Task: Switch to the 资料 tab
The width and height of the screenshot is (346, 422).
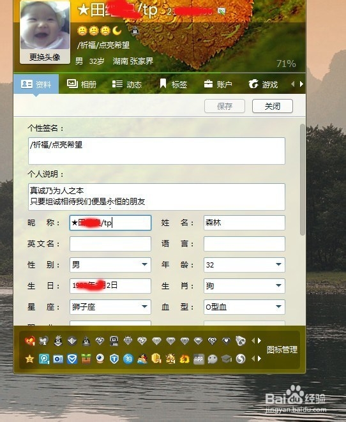Action: pyautogui.click(x=36, y=84)
